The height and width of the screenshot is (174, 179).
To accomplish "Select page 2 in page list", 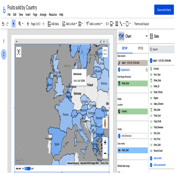I will point(3,54).
